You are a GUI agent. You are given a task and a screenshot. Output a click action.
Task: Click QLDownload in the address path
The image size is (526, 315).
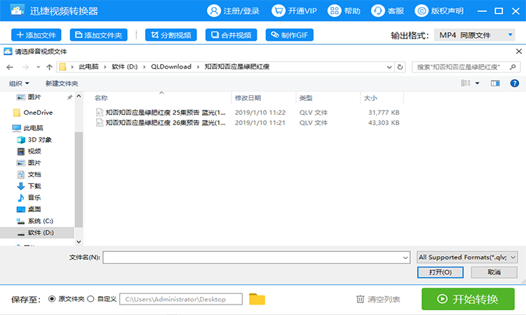(171, 66)
